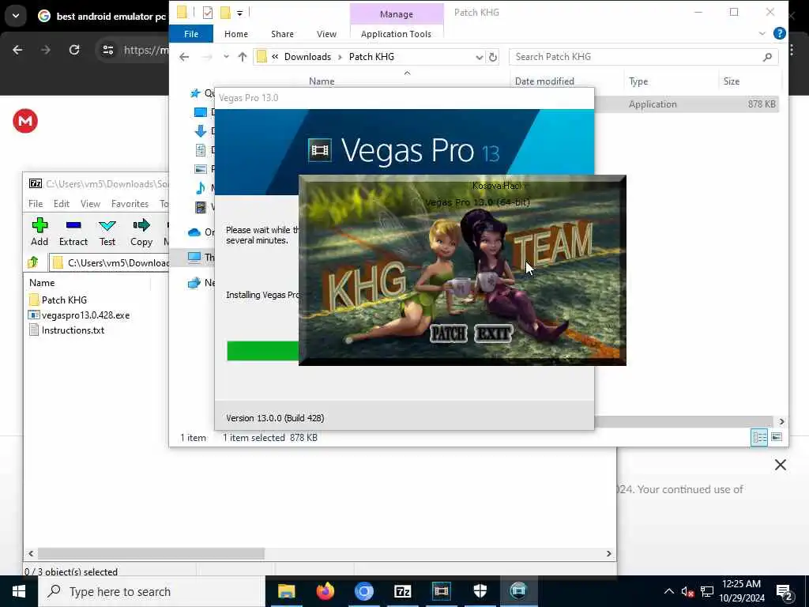Image resolution: width=809 pixels, height=607 pixels.
Task: Click the OneDrive cloud icon in Explorer sidebar
Action: pyautogui.click(x=194, y=232)
